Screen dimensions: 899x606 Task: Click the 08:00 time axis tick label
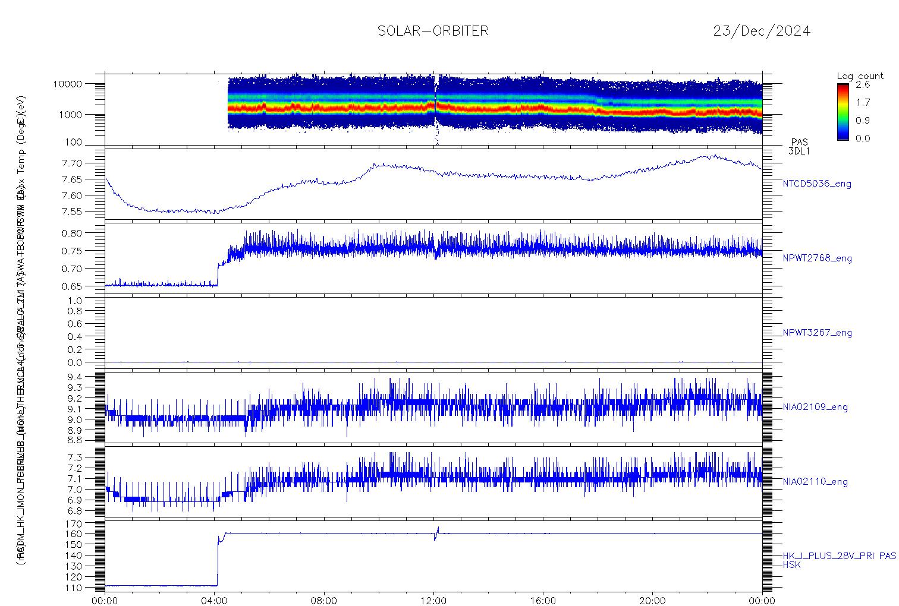coord(324,601)
